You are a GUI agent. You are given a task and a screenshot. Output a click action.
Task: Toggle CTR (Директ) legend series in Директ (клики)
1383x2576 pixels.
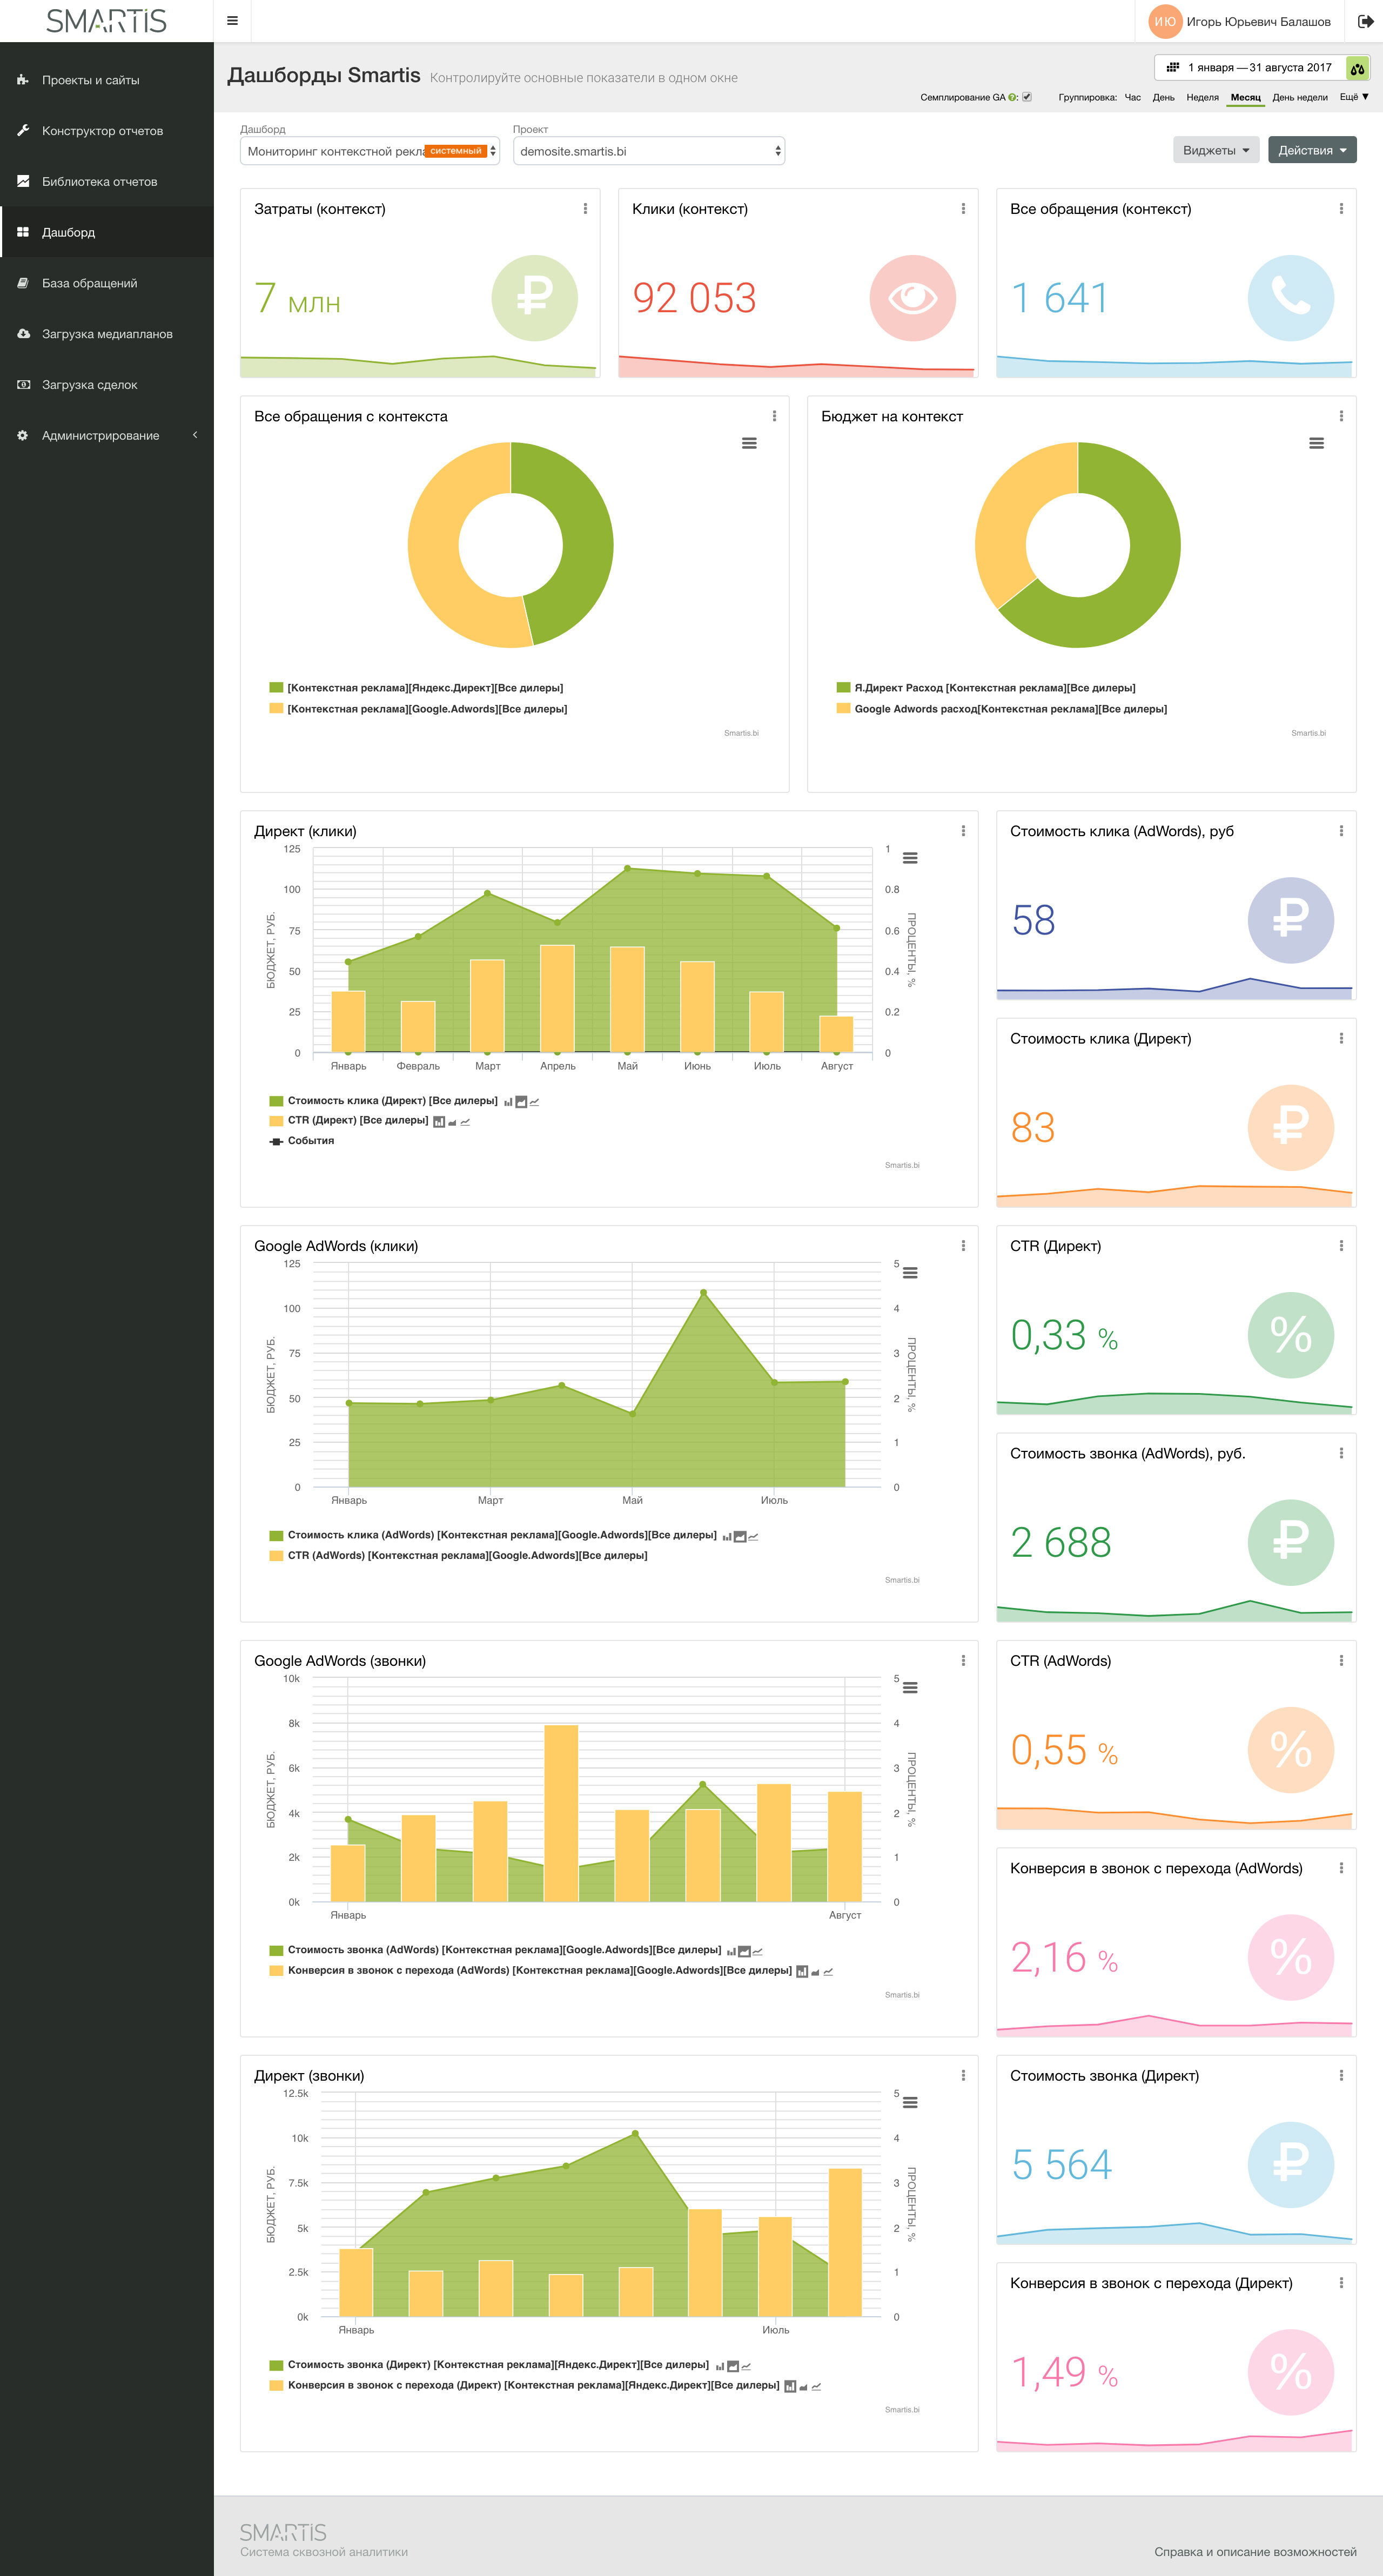pyautogui.click(x=357, y=1120)
